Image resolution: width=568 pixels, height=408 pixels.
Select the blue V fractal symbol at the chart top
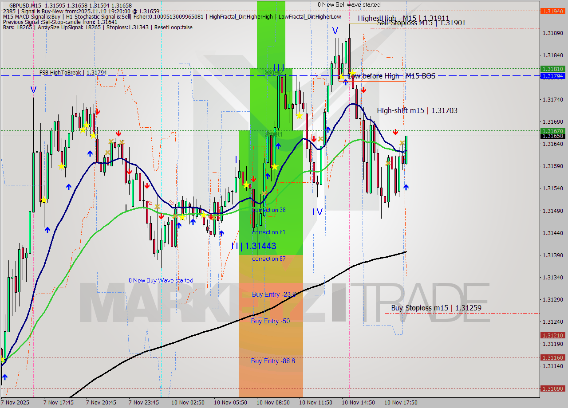[x=335, y=30]
